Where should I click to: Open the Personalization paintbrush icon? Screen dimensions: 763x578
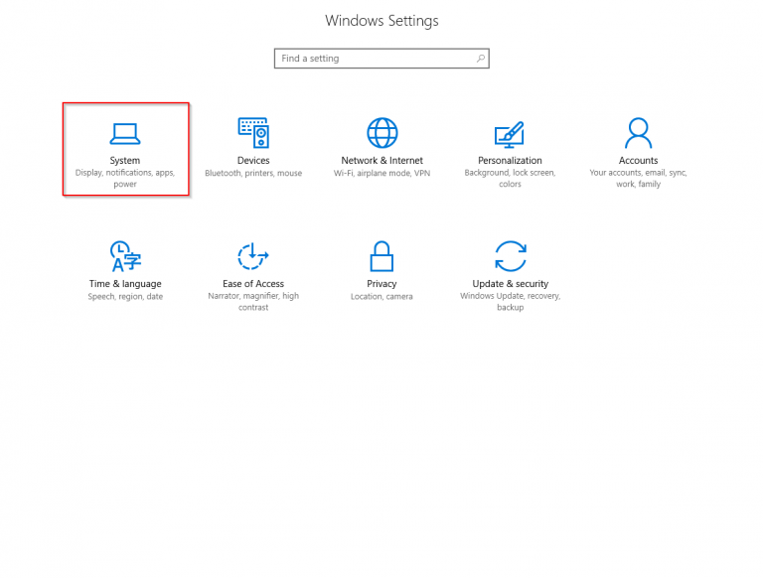[510, 134]
